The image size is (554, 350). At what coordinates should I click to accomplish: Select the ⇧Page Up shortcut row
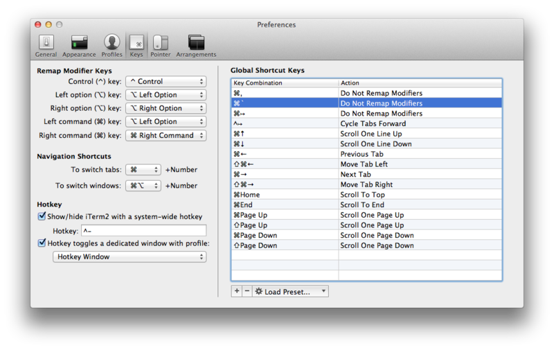coord(367,225)
